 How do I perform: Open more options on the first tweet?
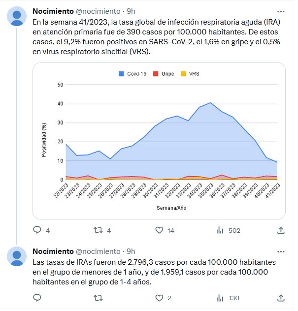click(281, 11)
